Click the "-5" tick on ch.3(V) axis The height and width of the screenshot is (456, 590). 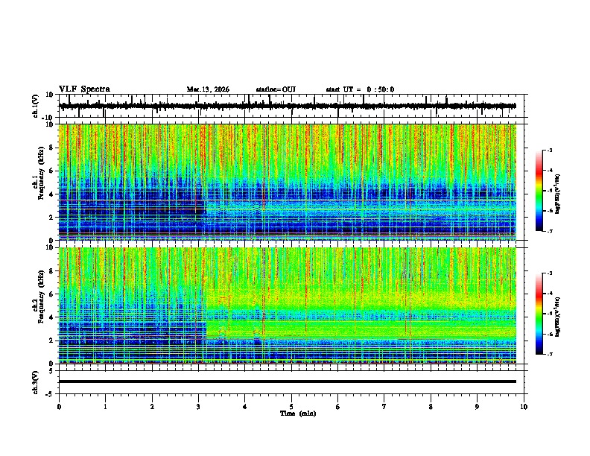51,394
